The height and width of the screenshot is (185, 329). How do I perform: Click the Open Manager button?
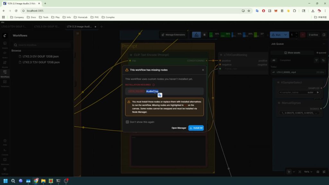pos(179,128)
